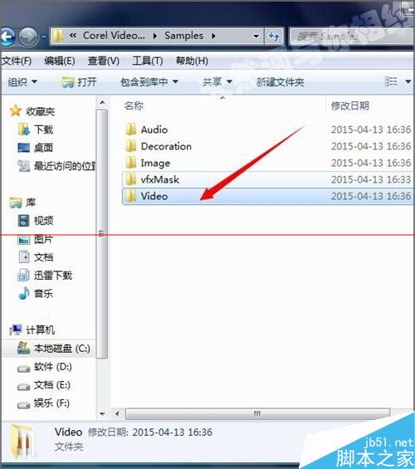
Task: Expand the 包含到库中 dropdown
Action: pos(149,81)
